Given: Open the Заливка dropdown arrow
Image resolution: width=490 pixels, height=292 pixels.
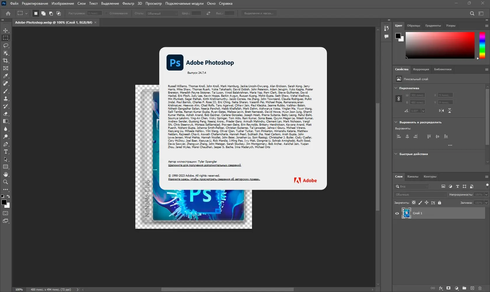Looking at the screenshot, I should coord(486,203).
